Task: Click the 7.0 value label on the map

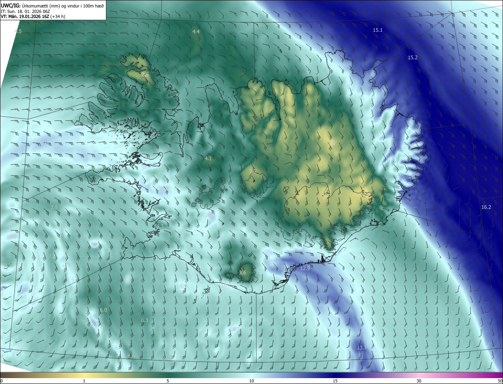Action: tap(54, 207)
